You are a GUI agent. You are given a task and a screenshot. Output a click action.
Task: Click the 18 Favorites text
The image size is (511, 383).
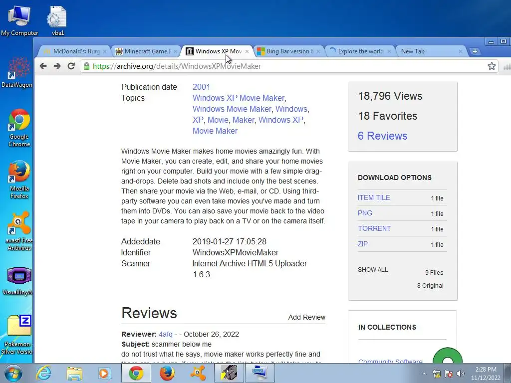[387, 116]
